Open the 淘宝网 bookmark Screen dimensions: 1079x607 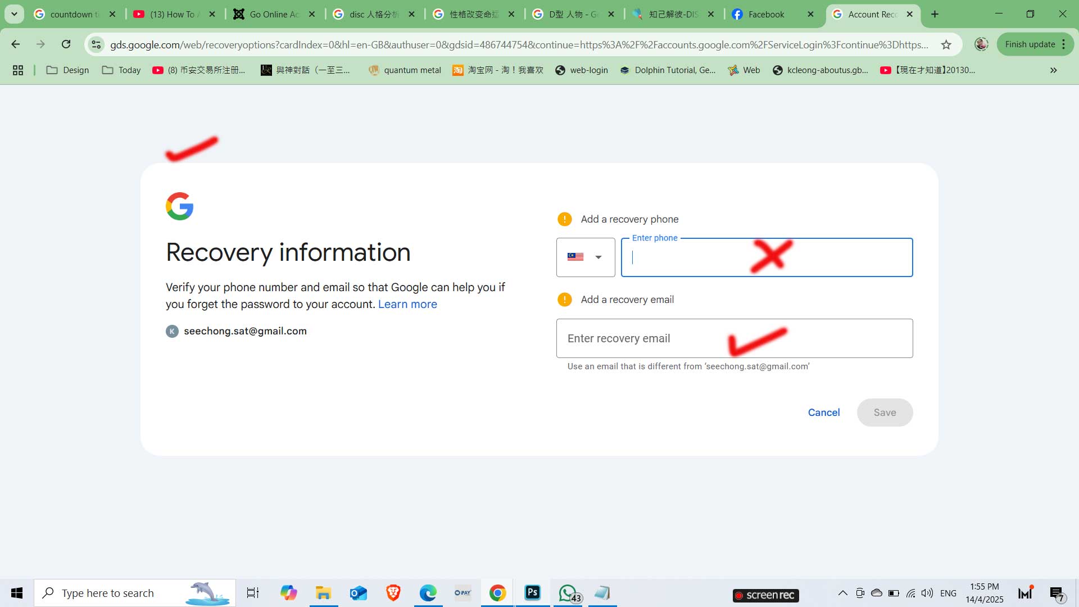[498, 70]
